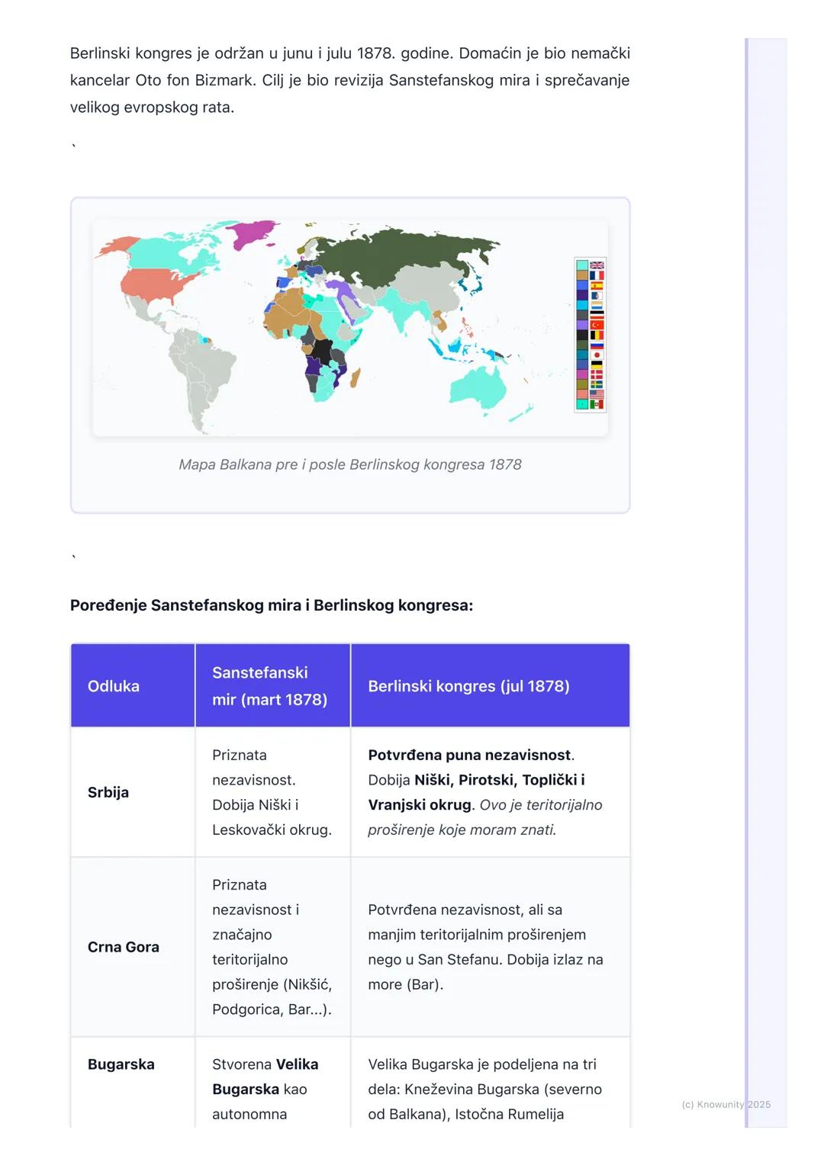Click the Danish flag in the legend
824x1165 pixels.
(x=597, y=374)
